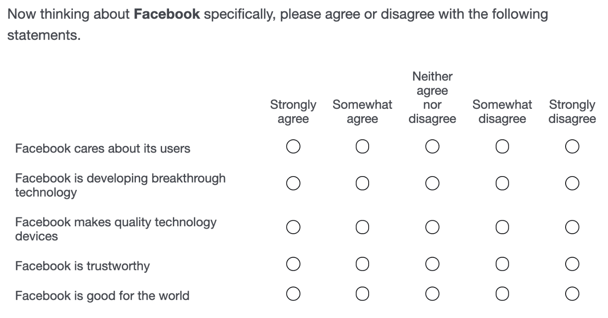Screen dimensions: 608x318
Task: Choose Strongly agree for quality technology devices
Action: (293, 227)
